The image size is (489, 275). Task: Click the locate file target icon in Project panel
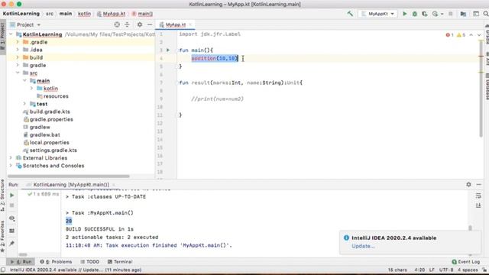117,24
